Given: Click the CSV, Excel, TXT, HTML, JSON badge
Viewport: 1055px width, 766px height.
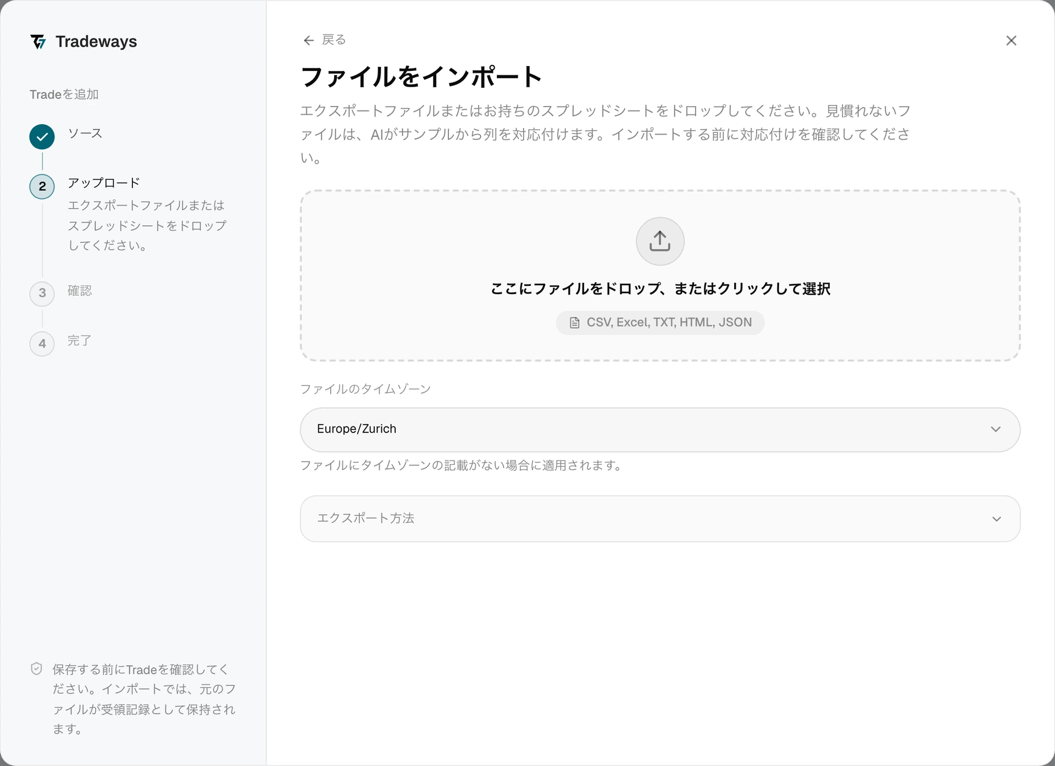Looking at the screenshot, I should point(660,323).
